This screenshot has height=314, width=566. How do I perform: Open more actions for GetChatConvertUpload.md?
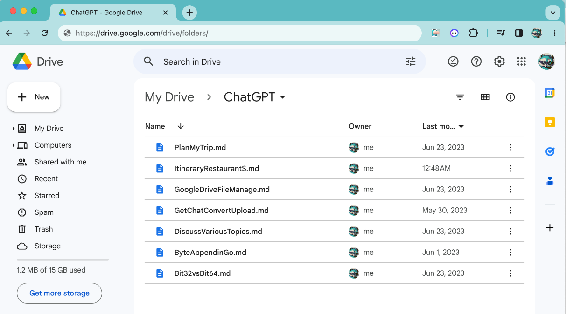click(510, 210)
